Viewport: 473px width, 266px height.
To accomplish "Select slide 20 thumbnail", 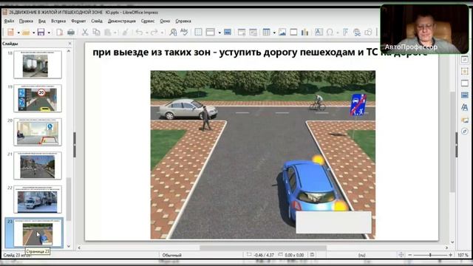I will pos(38,132).
